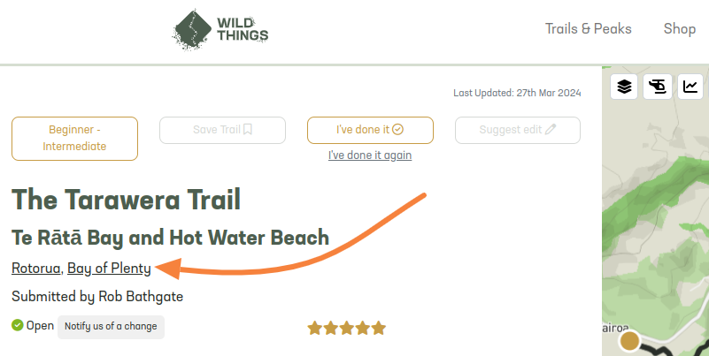Click the bookmark icon in Save Trail
Viewport: 709px width, 356px height.
pyautogui.click(x=247, y=130)
